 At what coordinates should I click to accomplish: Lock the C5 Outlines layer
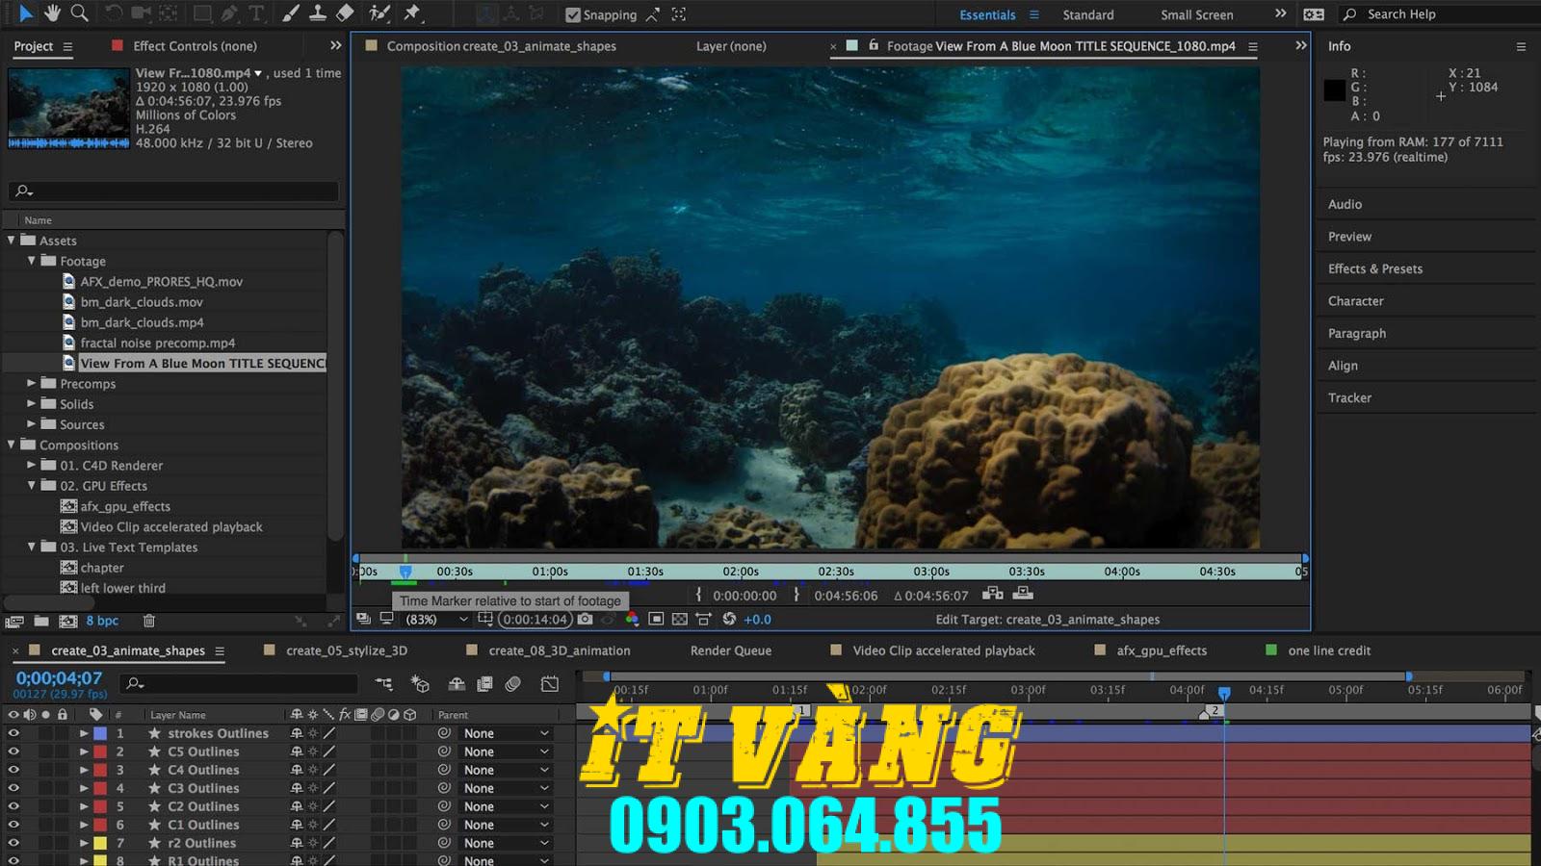click(x=63, y=751)
